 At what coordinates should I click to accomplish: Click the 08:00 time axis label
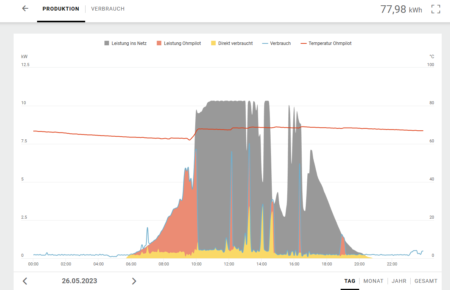[164, 264]
